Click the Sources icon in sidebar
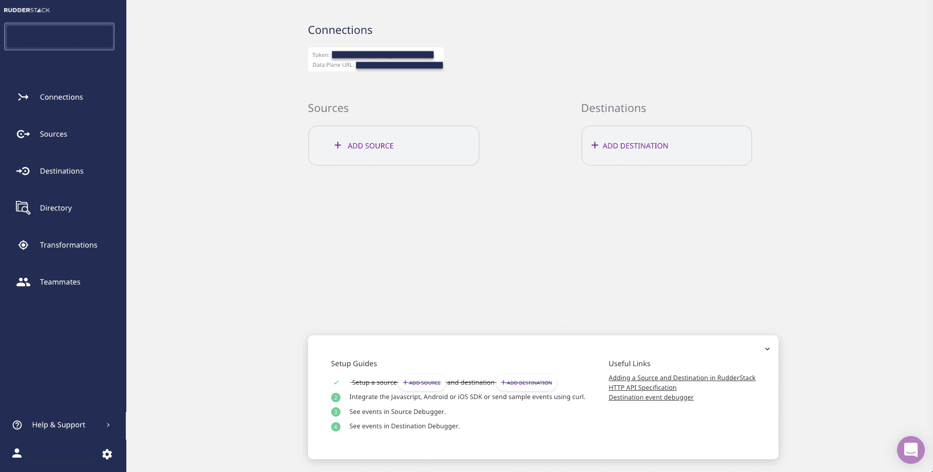933x472 pixels. click(23, 134)
